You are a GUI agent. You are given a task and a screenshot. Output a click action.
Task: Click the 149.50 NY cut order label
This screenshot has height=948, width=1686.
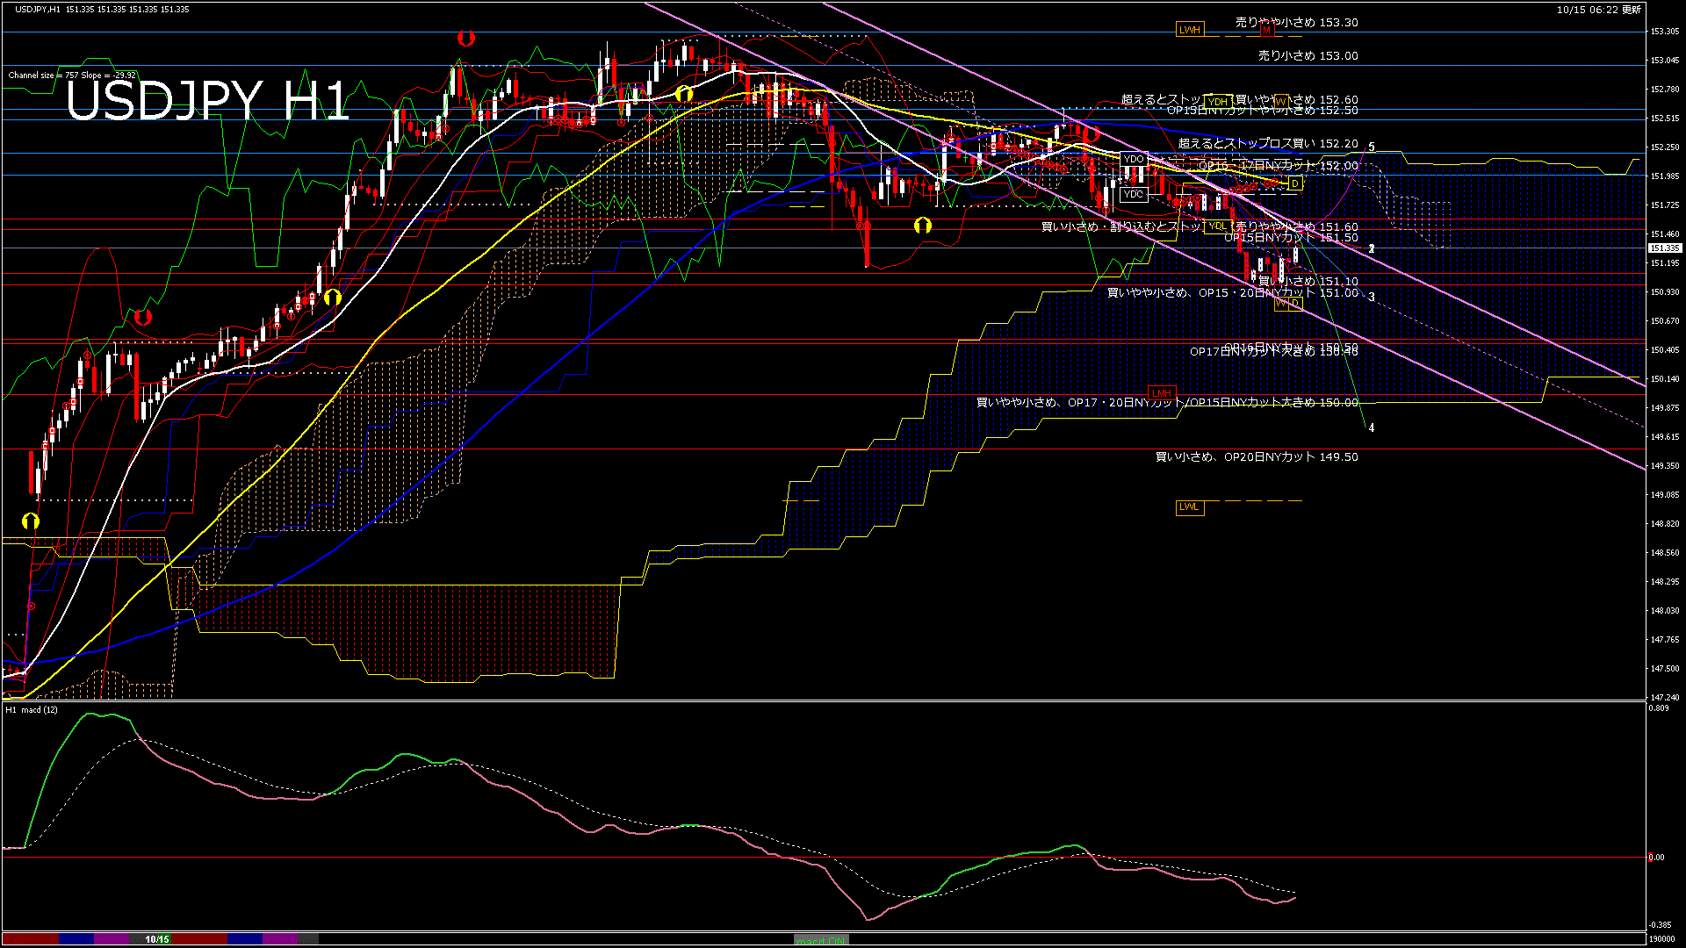coord(1256,456)
